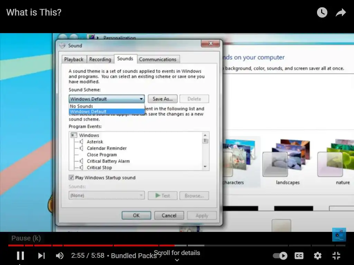Toggle the autoplay switch
354x265 pixels.
280,256
